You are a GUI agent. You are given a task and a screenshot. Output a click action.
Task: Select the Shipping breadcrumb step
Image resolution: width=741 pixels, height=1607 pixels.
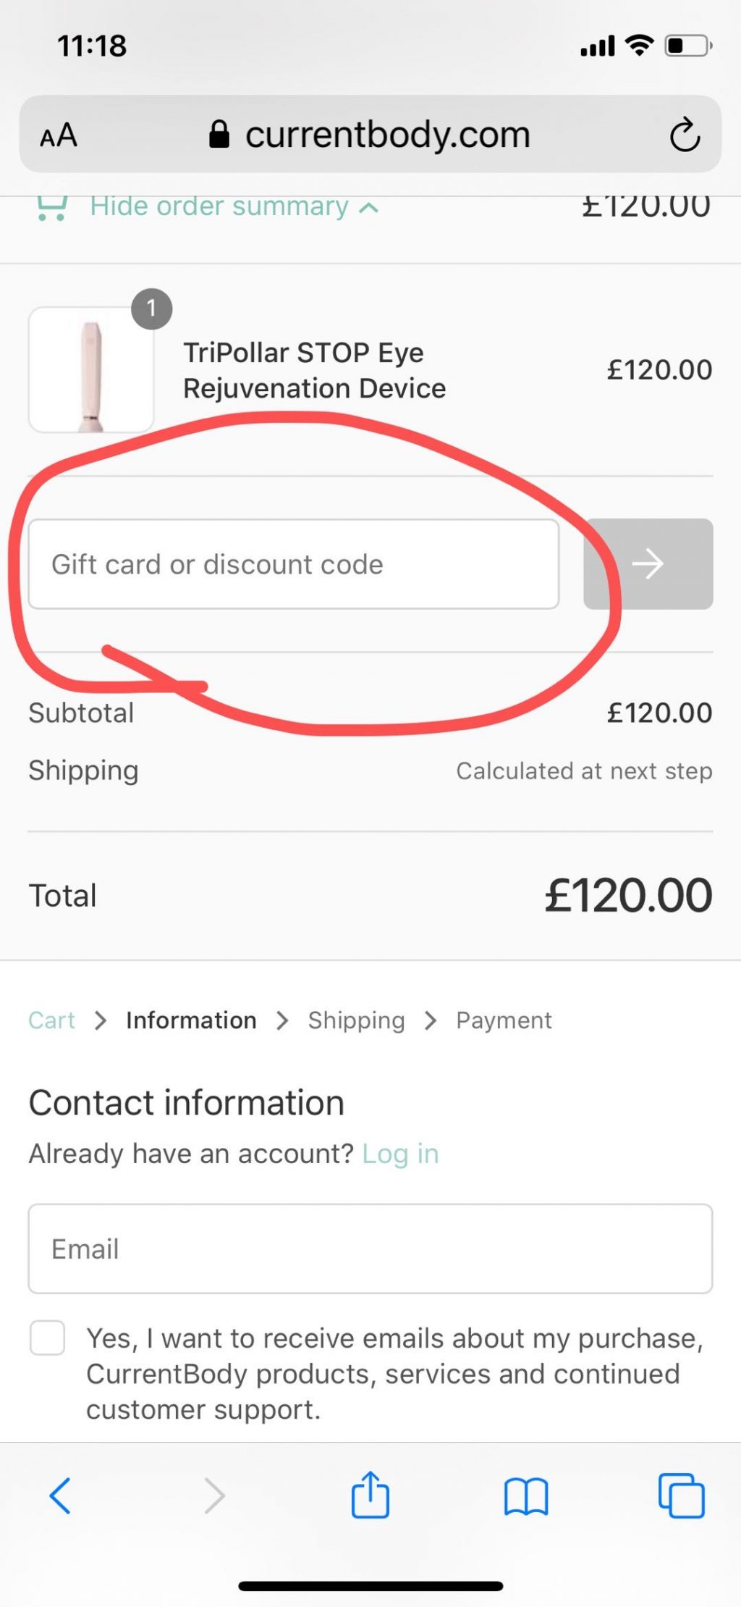coord(356,1020)
